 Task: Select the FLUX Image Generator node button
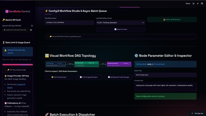point(88,77)
